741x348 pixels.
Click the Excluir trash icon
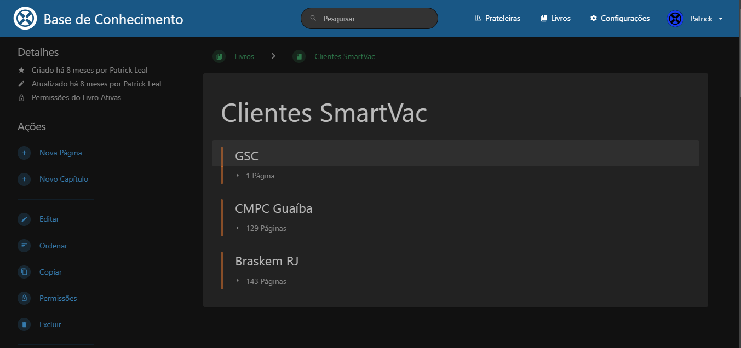(x=24, y=324)
